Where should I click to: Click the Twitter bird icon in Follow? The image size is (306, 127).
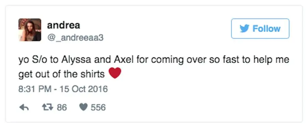pyautogui.click(x=245, y=29)
